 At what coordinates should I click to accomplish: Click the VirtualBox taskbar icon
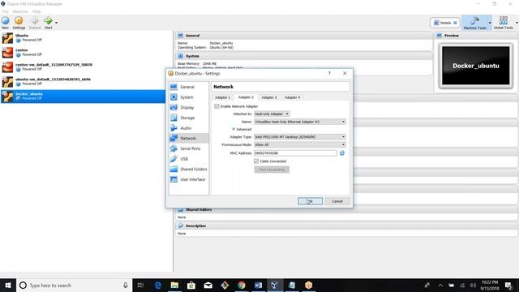(275, 285)
